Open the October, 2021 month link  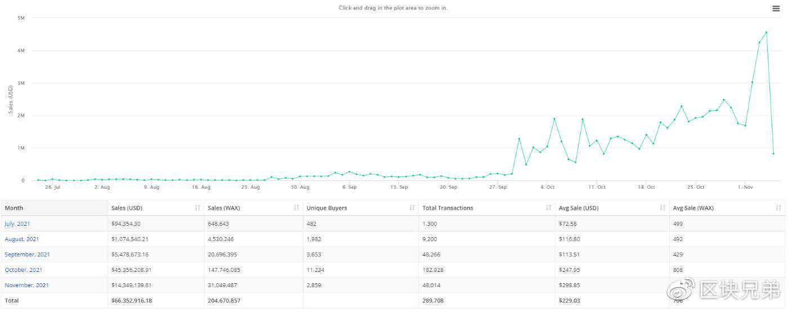pyautogui.click(x=24, y=270)
